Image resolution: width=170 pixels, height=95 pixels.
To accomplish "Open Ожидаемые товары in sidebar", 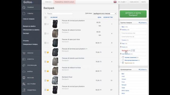I will pos(30,44).
